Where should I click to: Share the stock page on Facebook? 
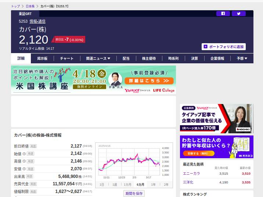pos(223,14)
